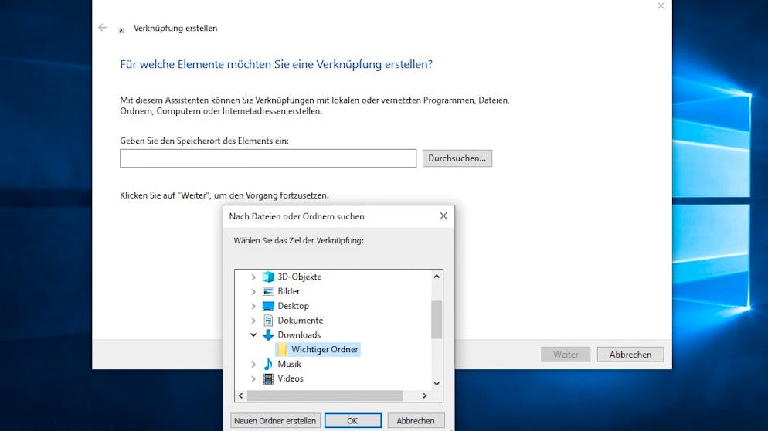This screenshot has width=768, height=431.
Task: Expand the Dokumente tree node
Action: (x=253, y=321)
